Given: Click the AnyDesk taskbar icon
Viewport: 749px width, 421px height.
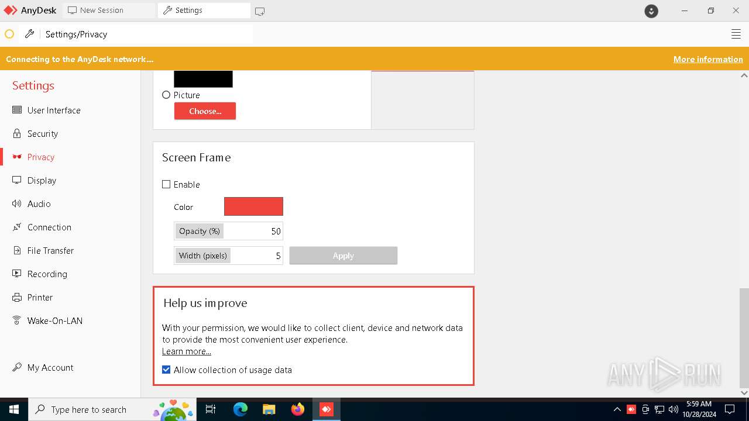Looking at the screenshot, I should (326, 409).
